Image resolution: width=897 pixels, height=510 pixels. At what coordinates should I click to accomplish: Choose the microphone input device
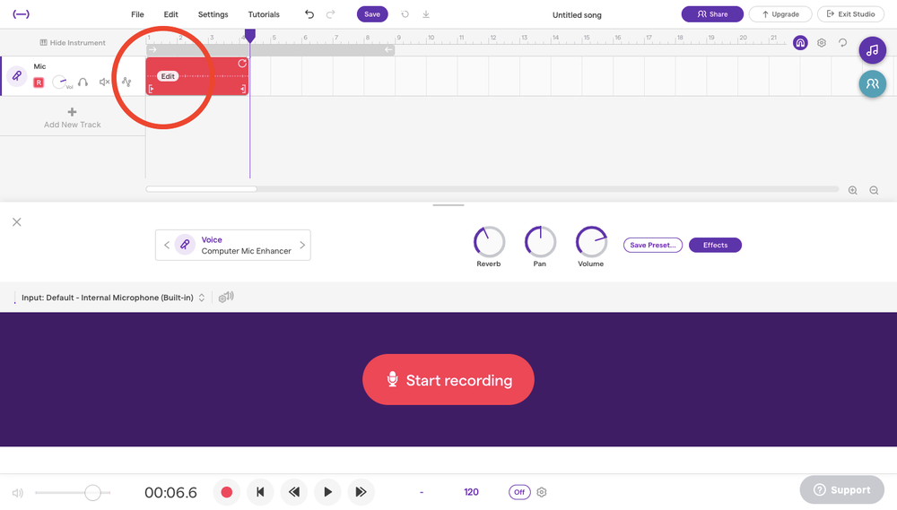tap(113, 298)
